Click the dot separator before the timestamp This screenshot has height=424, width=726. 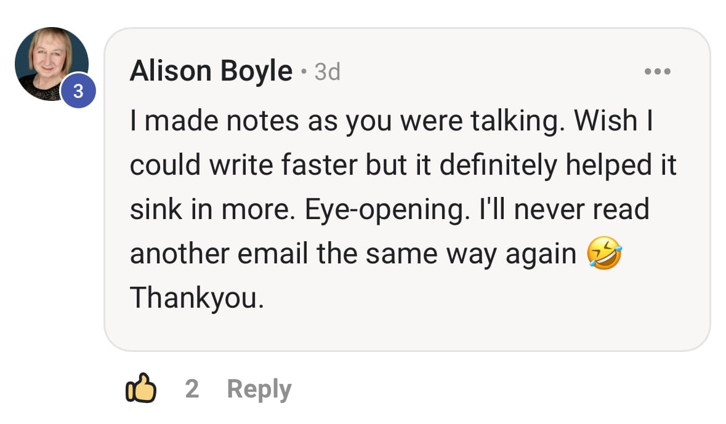pos(304,73)
